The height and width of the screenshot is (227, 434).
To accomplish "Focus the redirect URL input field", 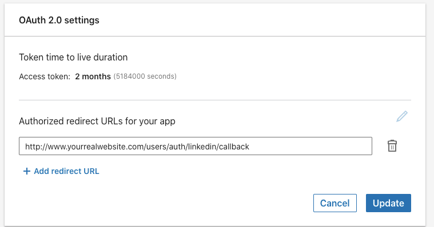I will click(196, 146).
